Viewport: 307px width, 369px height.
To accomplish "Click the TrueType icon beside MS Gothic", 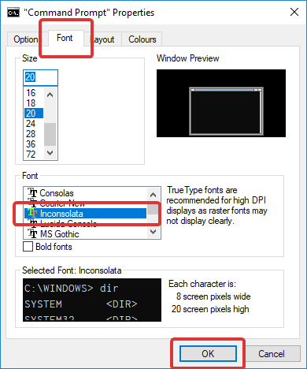I will pyautogui.click(x=32, y=233).
